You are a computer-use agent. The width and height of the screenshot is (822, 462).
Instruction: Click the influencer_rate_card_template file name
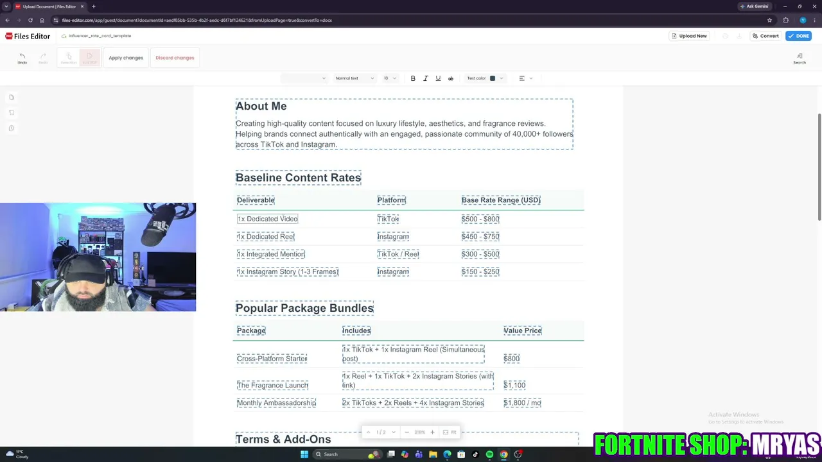(x=100, y=36)
